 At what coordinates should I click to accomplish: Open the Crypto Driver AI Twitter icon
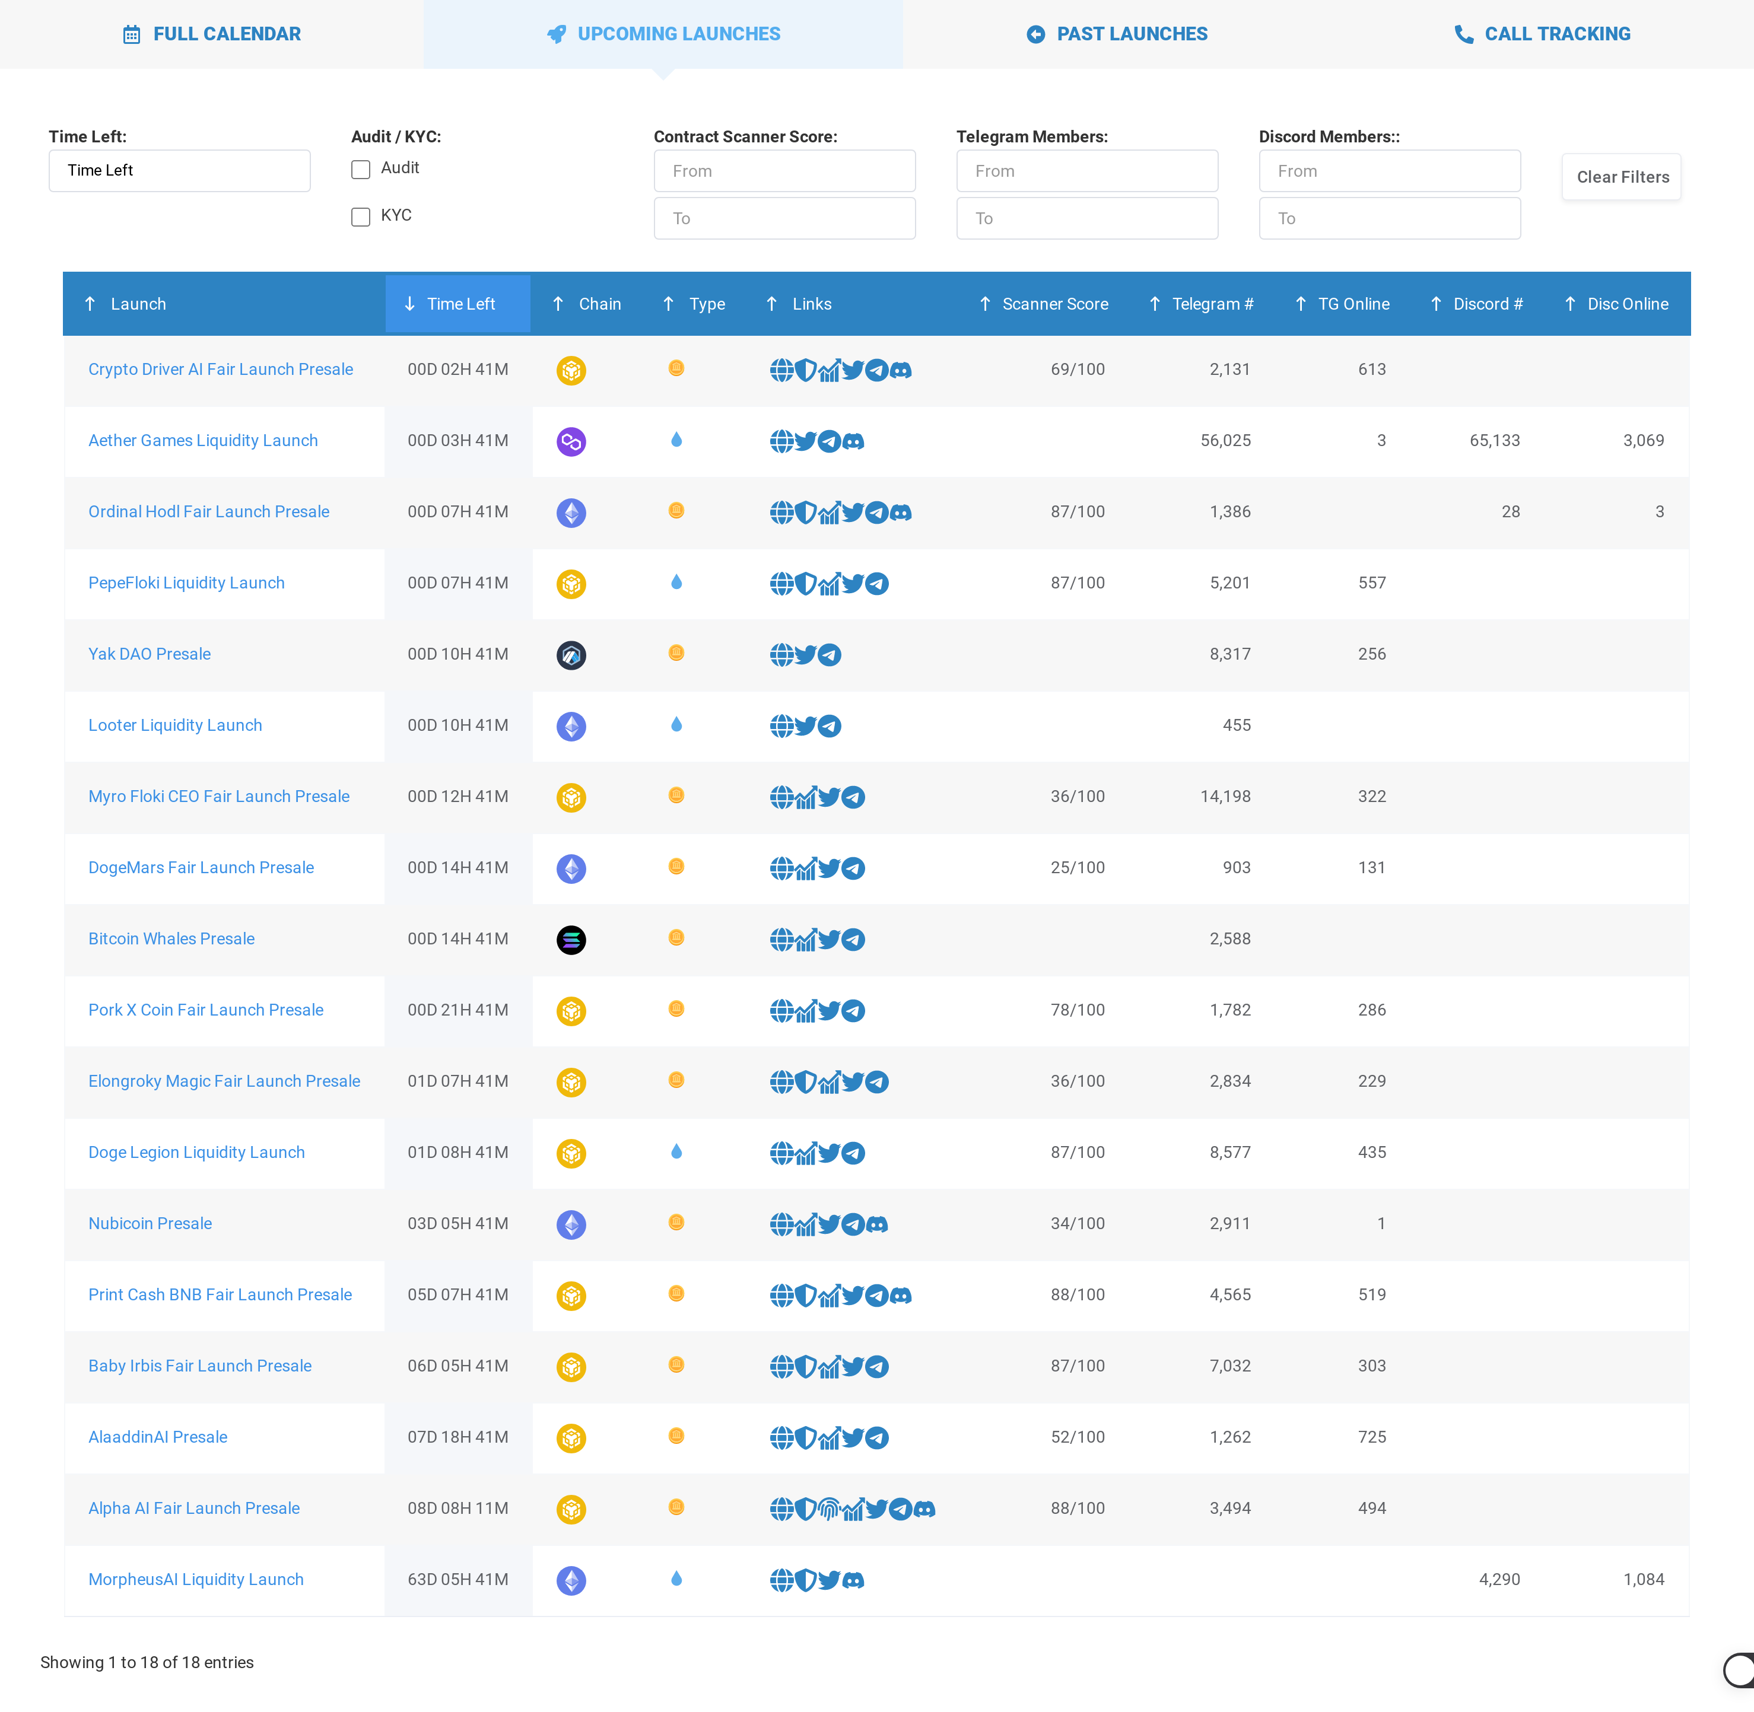pyautogui.click(x=853, y=370)
